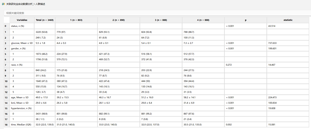Select row index 18 header
311x129 pixels.
pos(6,125)
